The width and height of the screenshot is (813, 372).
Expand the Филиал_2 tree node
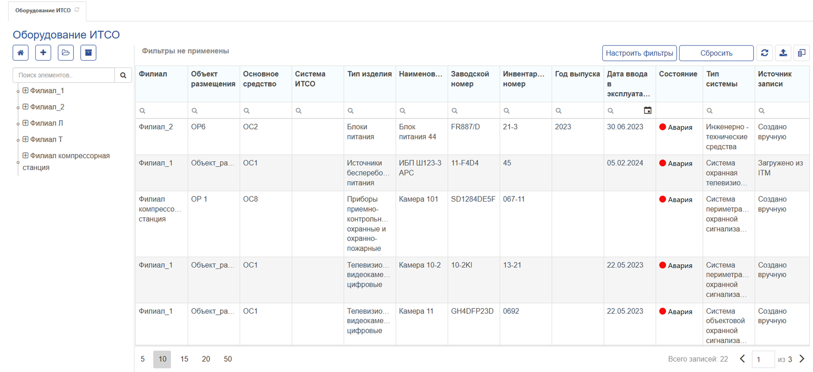pyautogui.click(x=25, y=106)
